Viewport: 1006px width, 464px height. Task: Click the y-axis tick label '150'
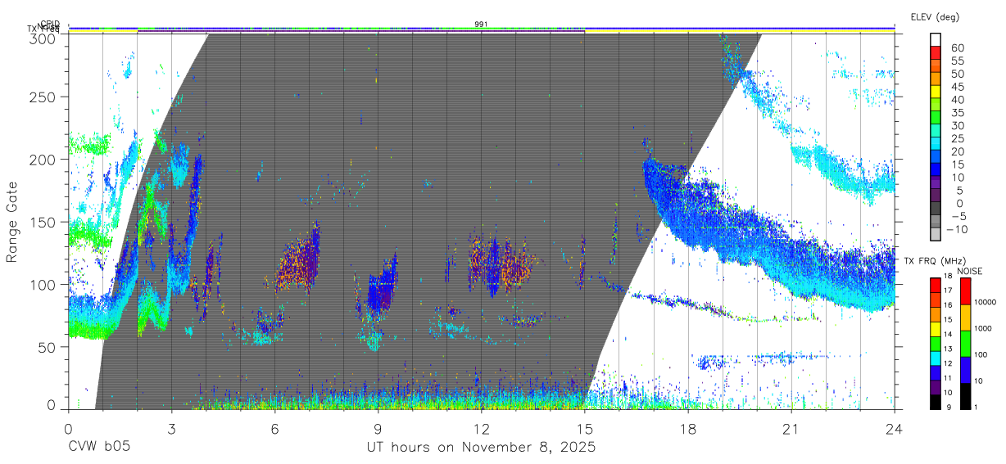(43, 222)
